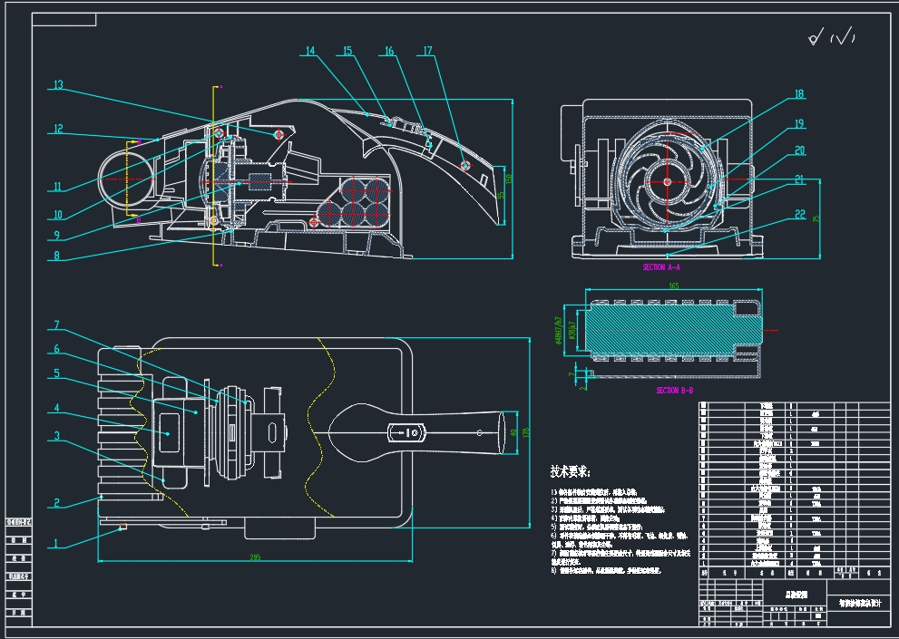Select part callout number 11
This screenshot has height=639, width=899.
(x=57, y=187)
